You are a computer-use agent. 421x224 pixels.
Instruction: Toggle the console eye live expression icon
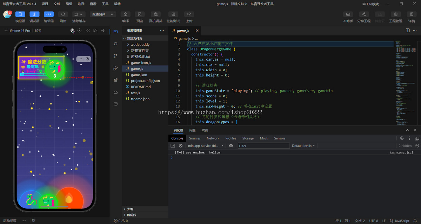(x=231, y=146)
